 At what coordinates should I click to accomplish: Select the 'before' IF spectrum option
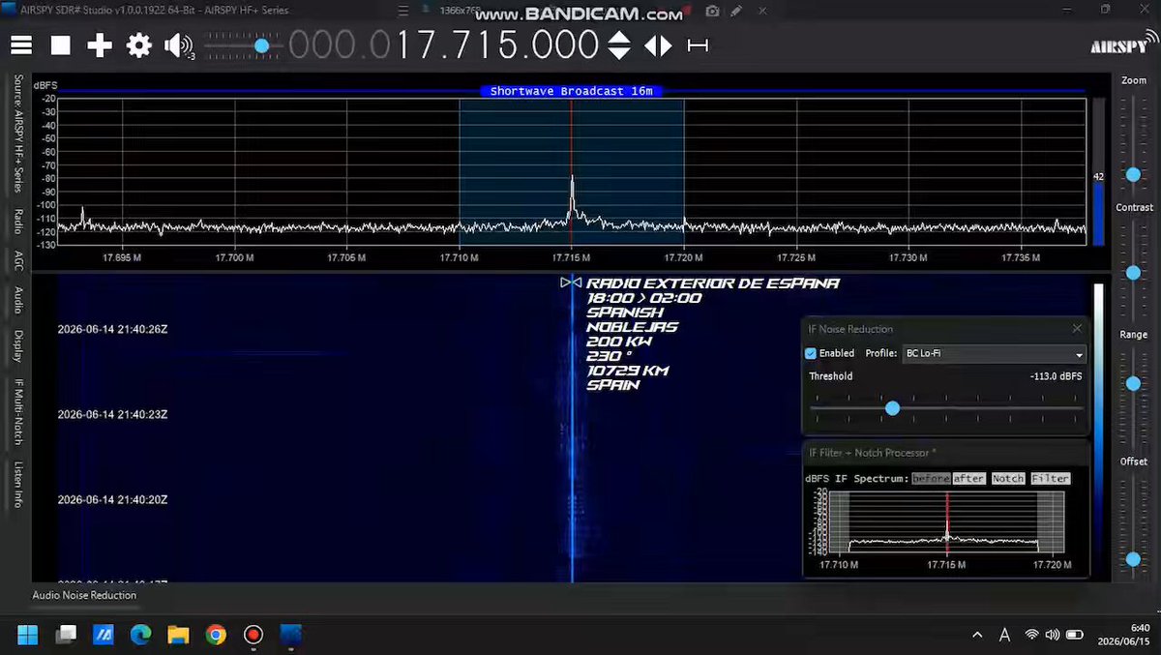point(931,479)
